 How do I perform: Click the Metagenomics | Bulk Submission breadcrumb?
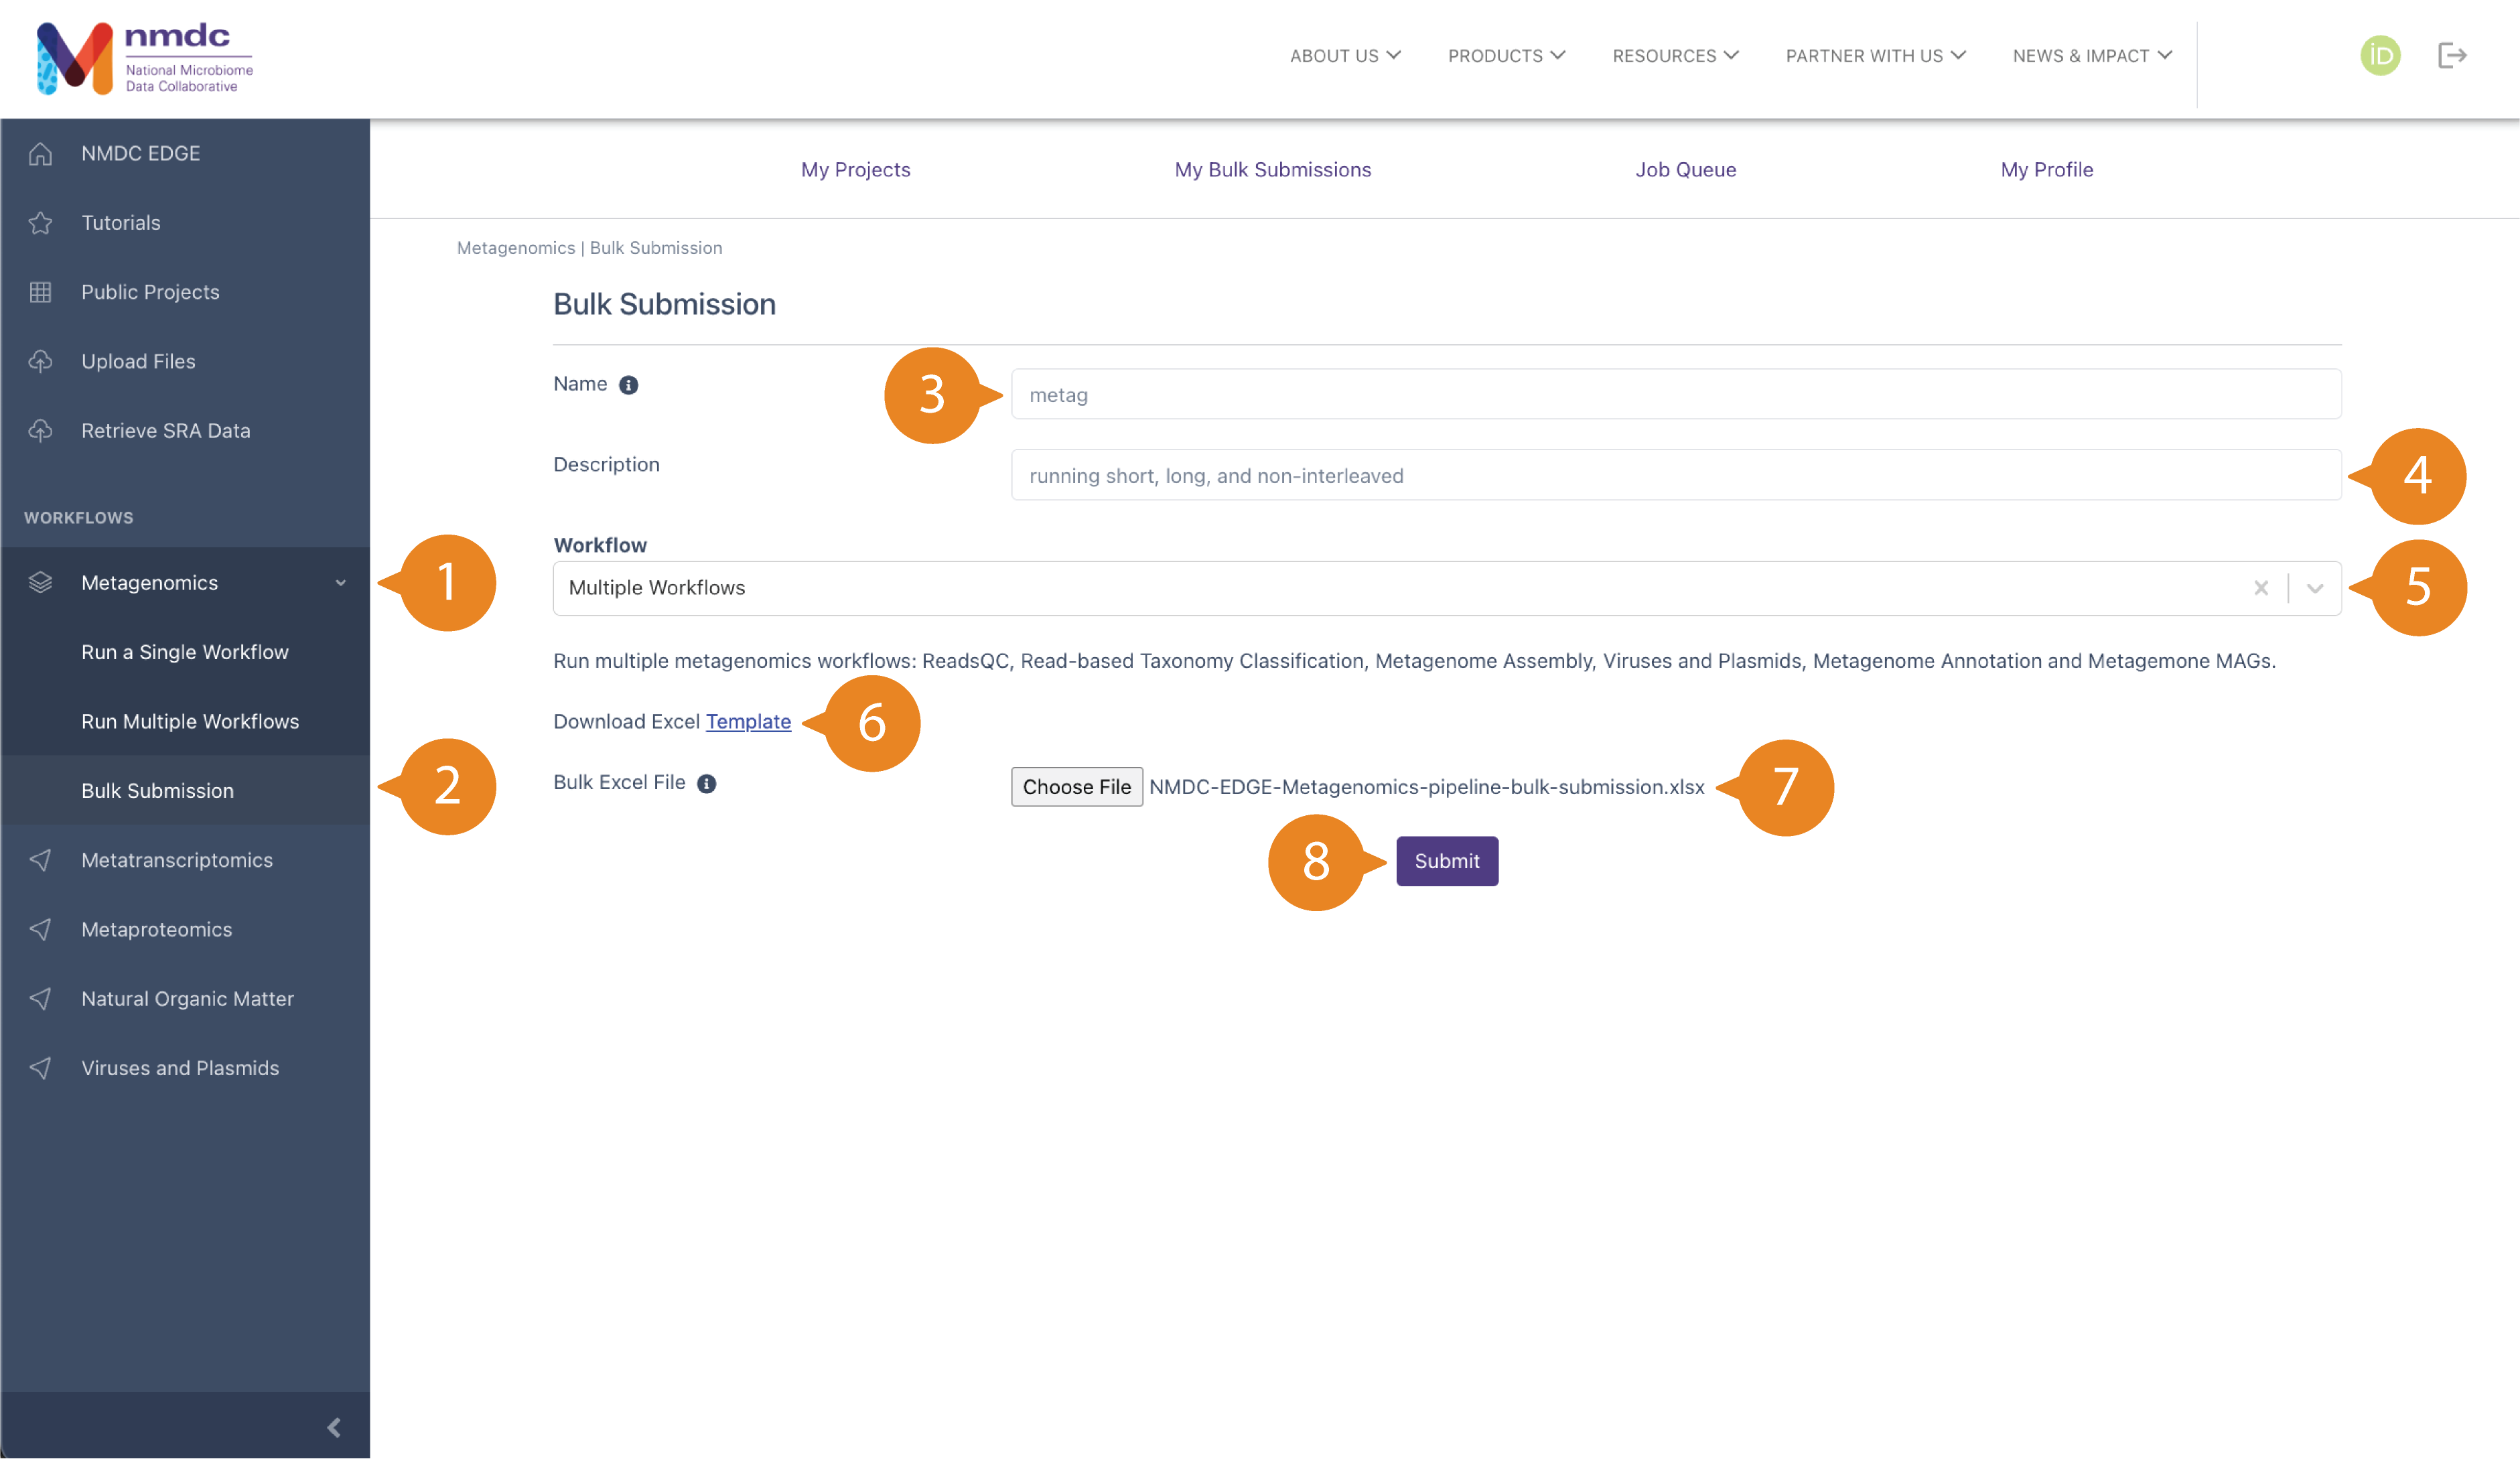[x=589, y=248]
